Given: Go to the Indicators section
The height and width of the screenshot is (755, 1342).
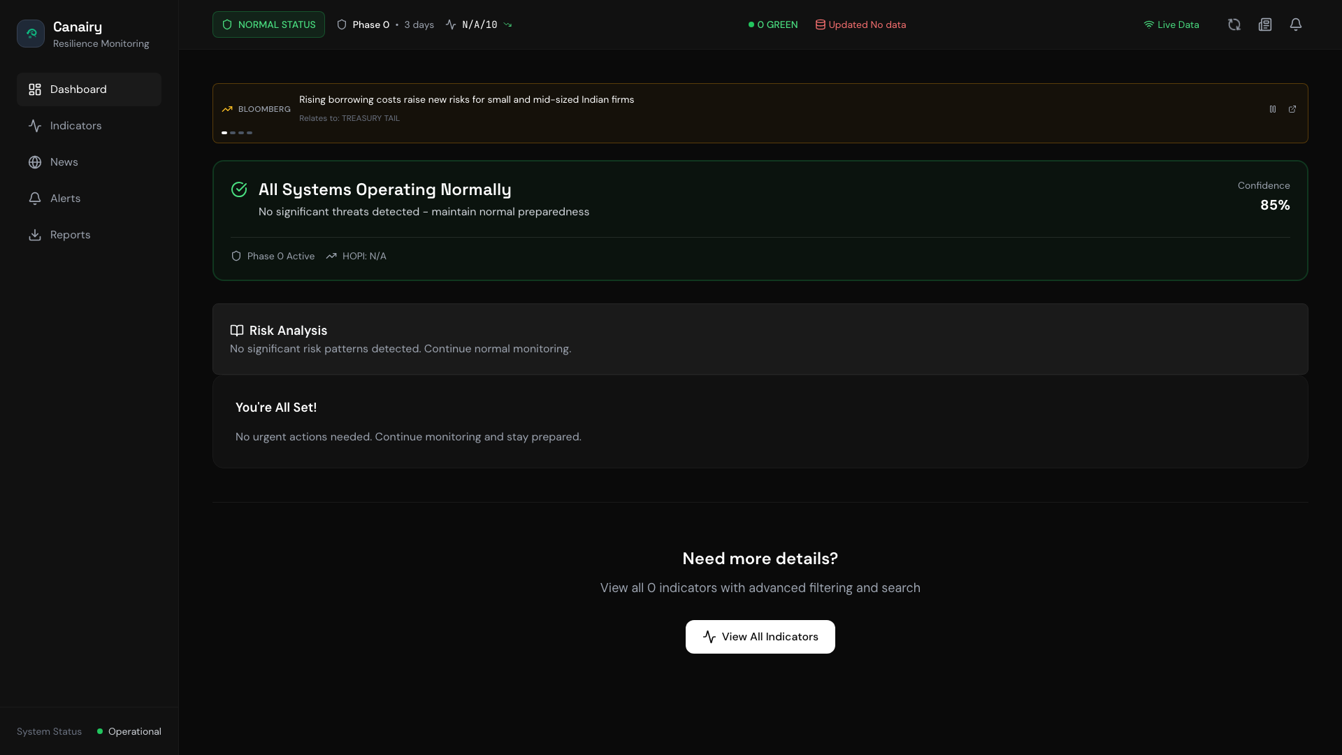Looking at the screenshot, I should click(x=89, y=126).
